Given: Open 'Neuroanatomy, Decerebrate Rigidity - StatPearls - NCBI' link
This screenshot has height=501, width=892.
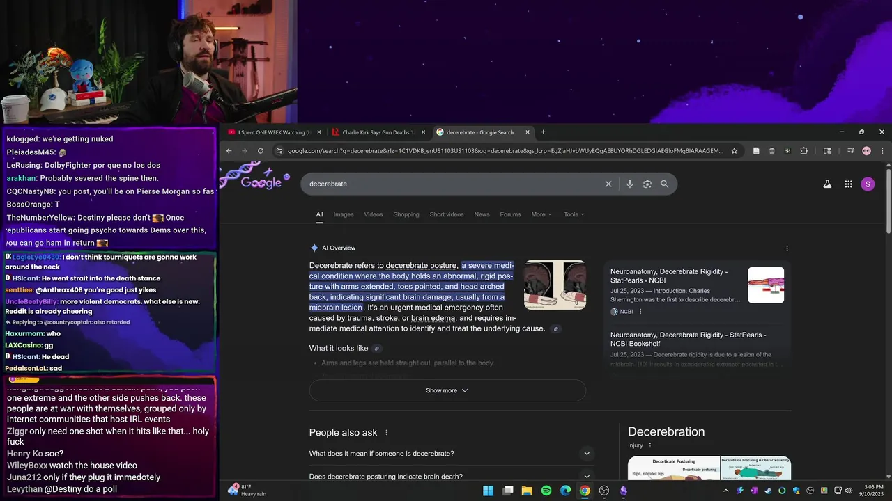Looking at the screenshot, I should pyautogui.click(x=669, y=276).
